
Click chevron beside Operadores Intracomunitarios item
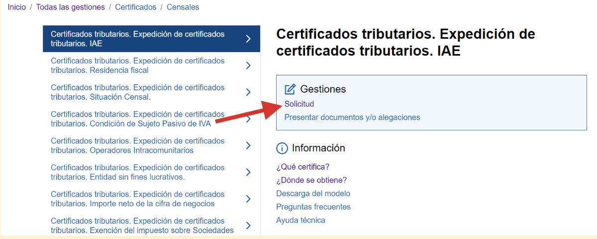pyautogui.click(x=248, y=145)
